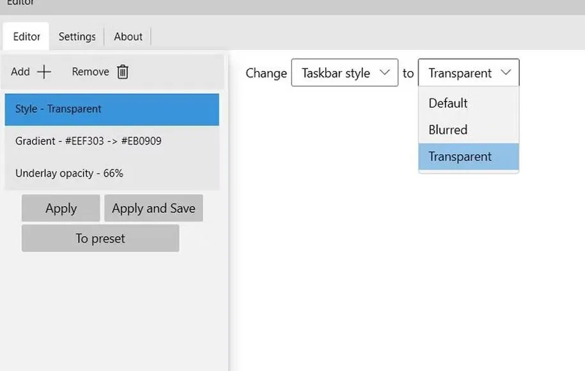Click the plus icon next to Add
585x371 pixels.
[x=44, y=72]
